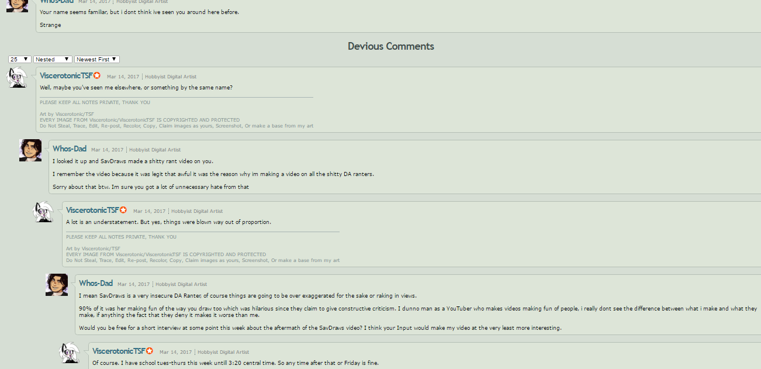This screenshot has height=369, width=761.
Task: Click the ViscerotonicTSF username on the "understatement" comment
Action: point(93,211)
